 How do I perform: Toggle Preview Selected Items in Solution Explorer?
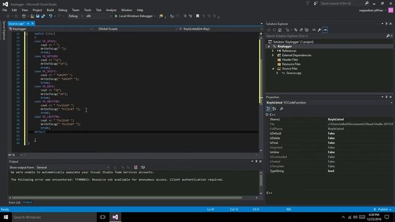(x=325, y=30)
